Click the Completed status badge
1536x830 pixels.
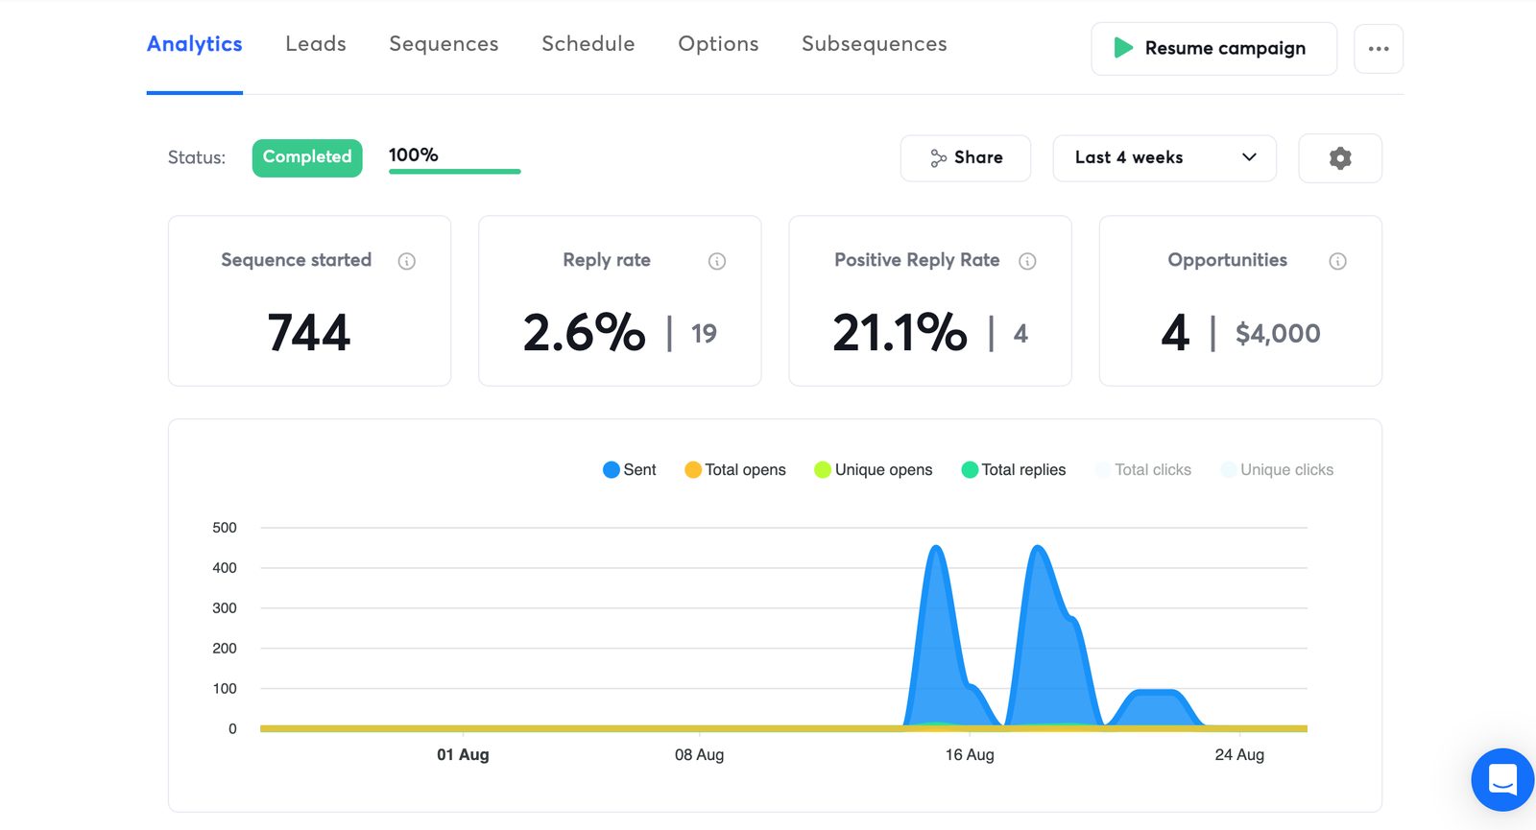coord(307,157)
